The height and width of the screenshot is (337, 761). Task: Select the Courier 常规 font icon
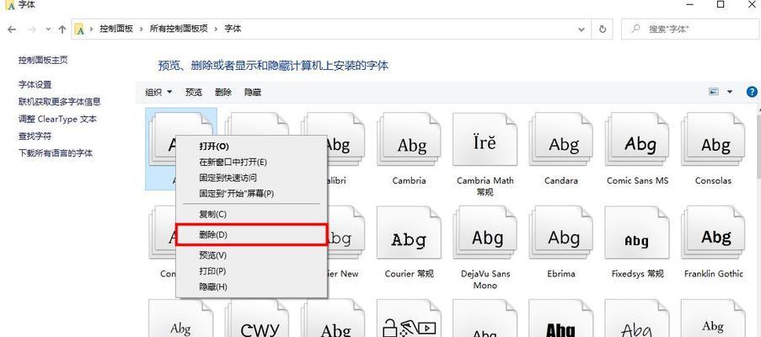point(409,233)
